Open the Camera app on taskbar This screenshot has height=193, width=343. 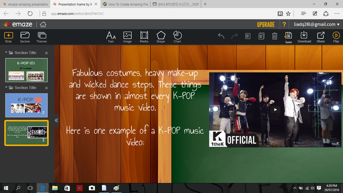[92, 188]
